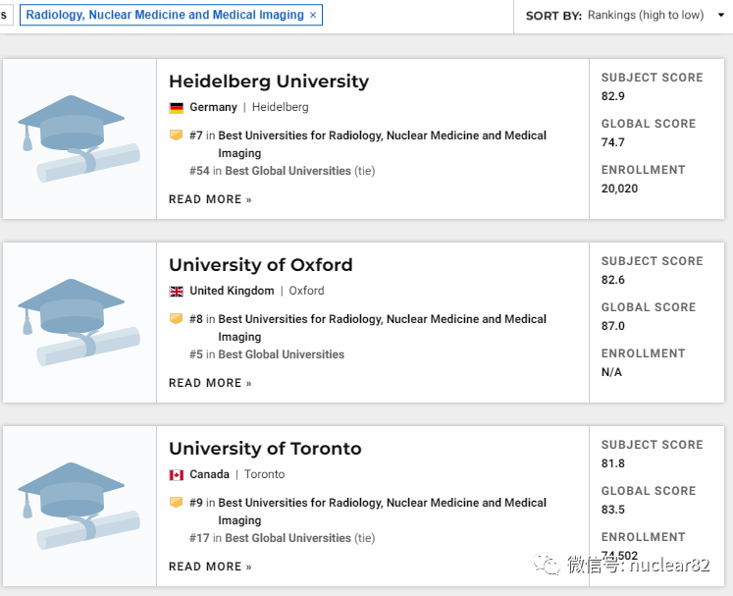
Task: Open the University of Toronto title link
Action: tap(265, 449)
